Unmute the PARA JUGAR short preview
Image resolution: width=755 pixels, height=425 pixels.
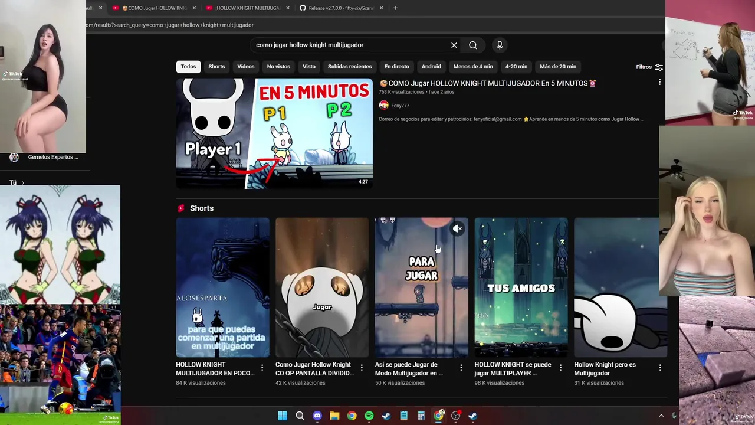pyautogui.click(x=458, y=228)
